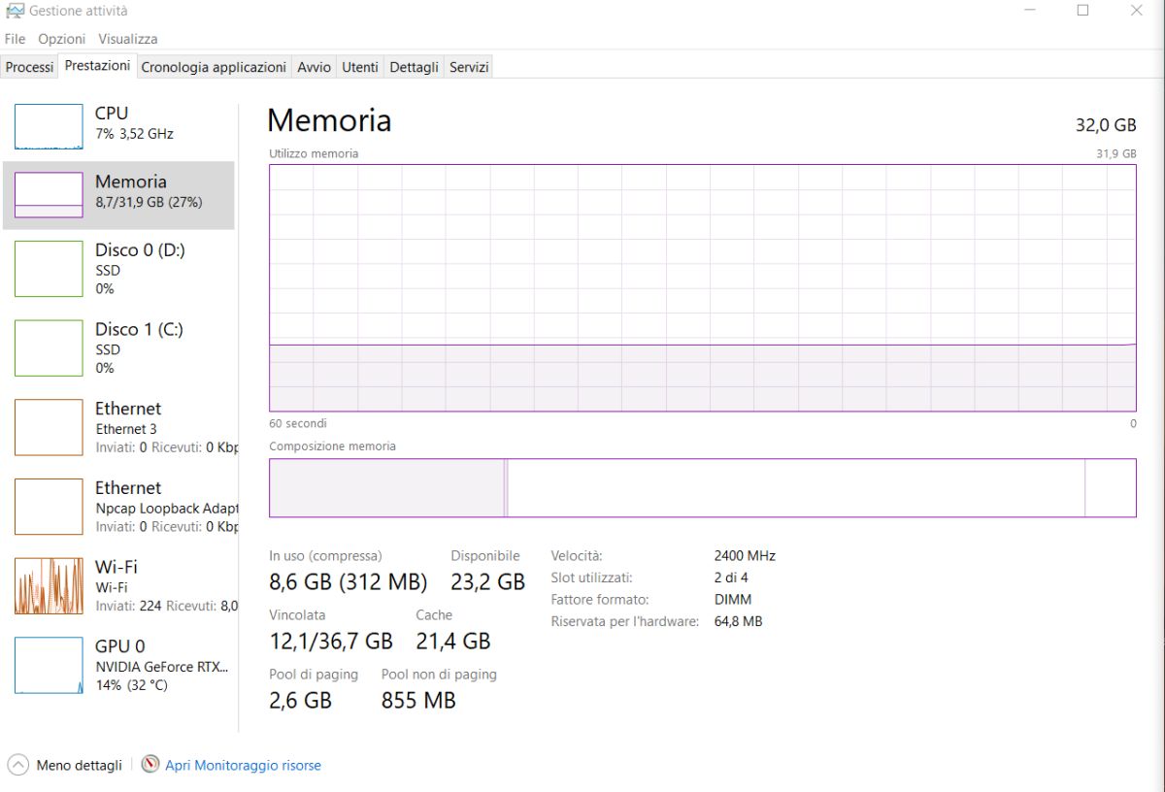
Task: Click the Fattore formato value DIMM
Action: 732,600
